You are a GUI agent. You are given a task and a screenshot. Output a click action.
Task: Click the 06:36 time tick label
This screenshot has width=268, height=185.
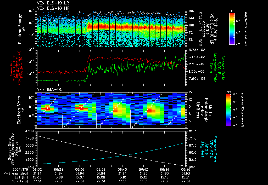(x=80, y=170)
